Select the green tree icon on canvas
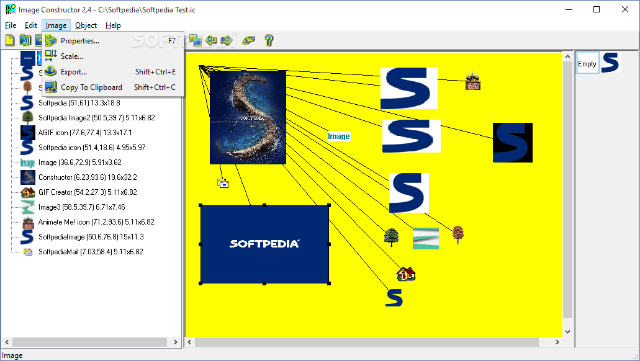Viewport: 640px width, 361px height. tap(392, 237)
